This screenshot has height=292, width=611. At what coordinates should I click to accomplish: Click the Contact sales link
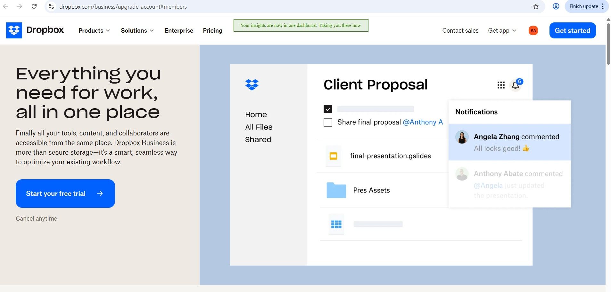tap(460, 30)
